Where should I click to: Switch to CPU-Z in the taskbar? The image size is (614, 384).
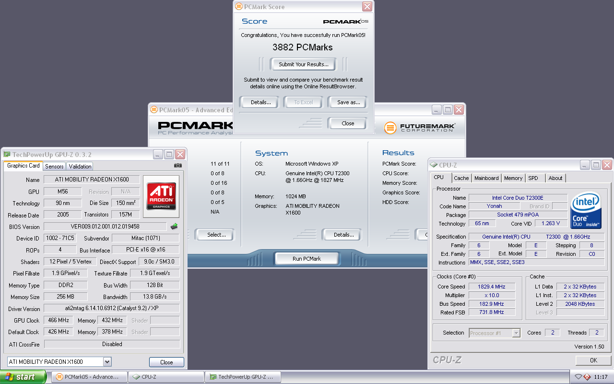tap(166, 377)
